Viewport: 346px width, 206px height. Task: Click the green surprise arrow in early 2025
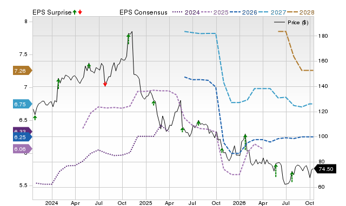click(x=154, y=103)
